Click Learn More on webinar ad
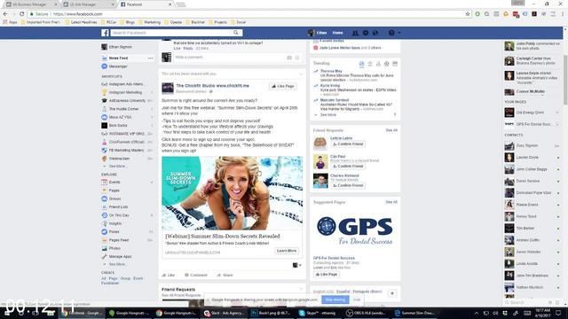This screenshot has width=568, height=319. [x=287, y=251]
